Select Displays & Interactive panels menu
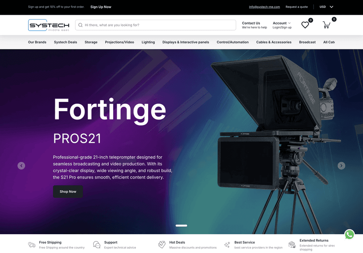The image size is (363, 253). 185,42
